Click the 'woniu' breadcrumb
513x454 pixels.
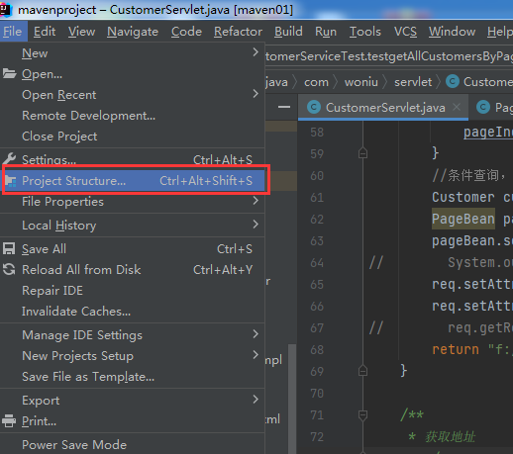pyautogui.click(x=361, y=82)
